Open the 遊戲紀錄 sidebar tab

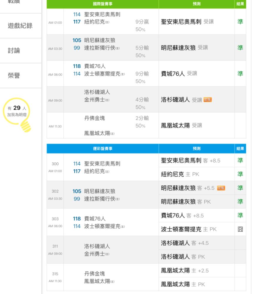(20, 26)
